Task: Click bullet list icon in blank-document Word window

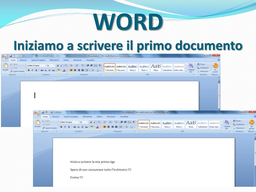Action: [x=71, y=66]
